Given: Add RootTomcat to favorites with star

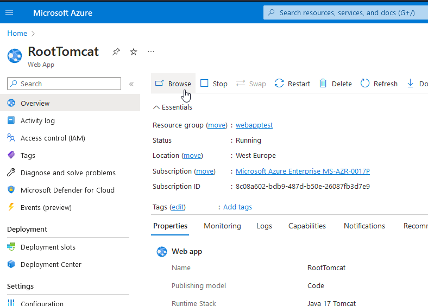Looking at the screenshot, I should 134,52.
